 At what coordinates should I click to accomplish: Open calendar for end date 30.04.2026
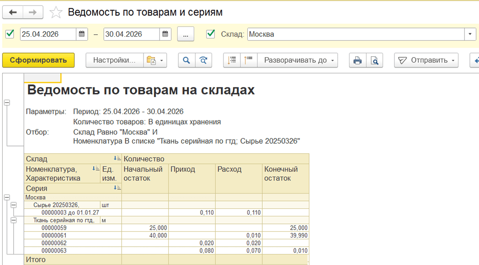165,34
